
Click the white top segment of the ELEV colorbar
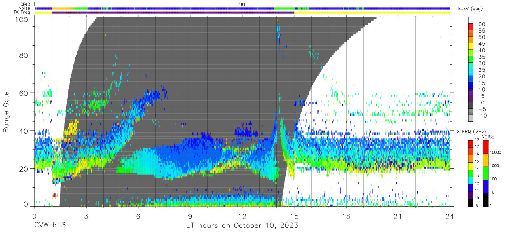471,21
